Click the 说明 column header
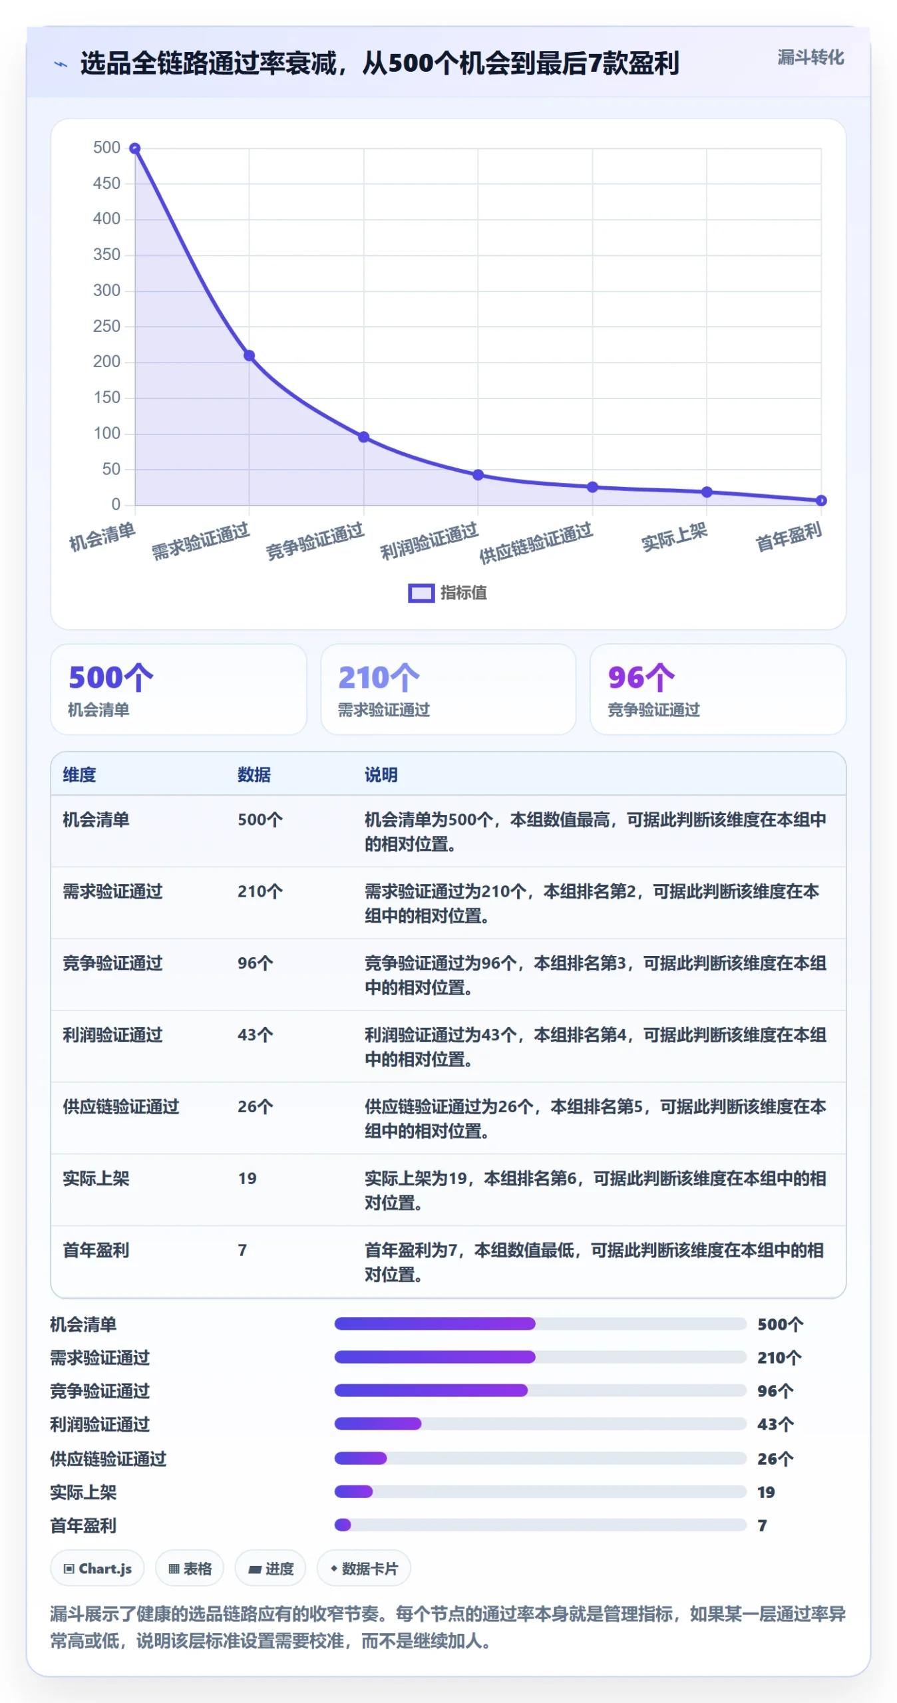This screenshot has height=1703, width=897. click(381, 774)
